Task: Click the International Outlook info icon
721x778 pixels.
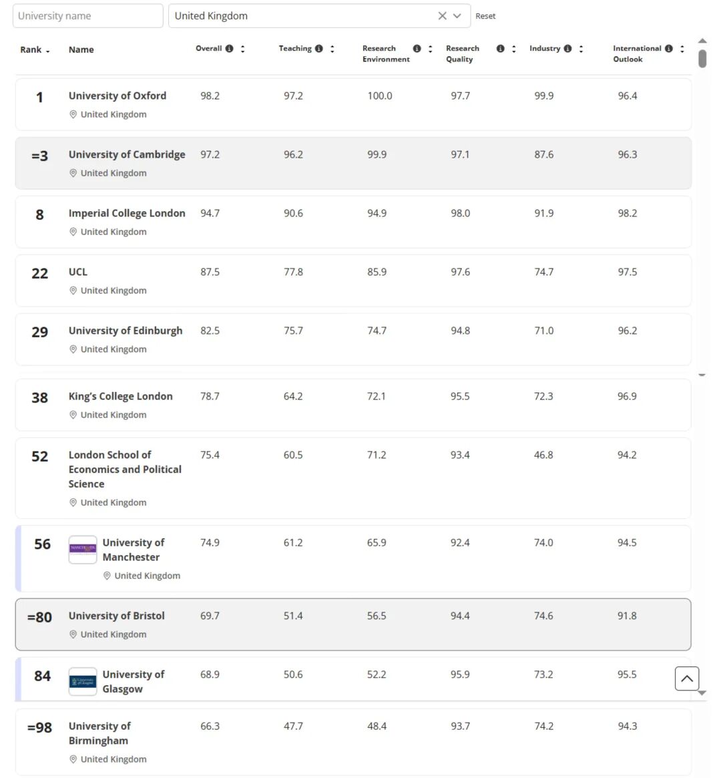Action: tap(669, 49)
